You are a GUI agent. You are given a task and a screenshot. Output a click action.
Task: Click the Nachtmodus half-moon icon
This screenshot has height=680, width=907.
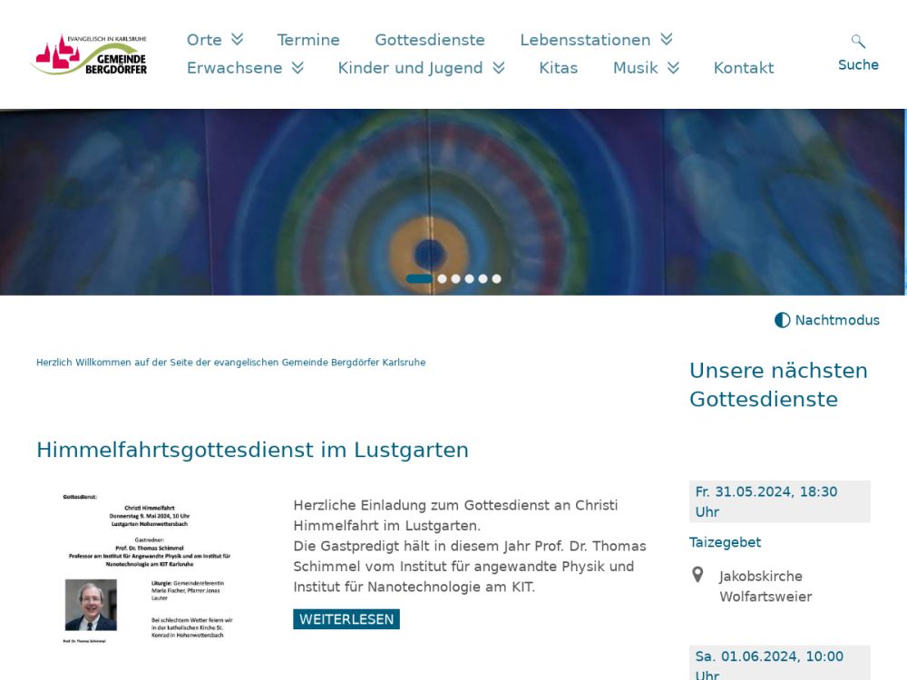[x=782, y=320]
